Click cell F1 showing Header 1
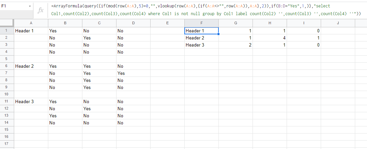Viewport: 367px width, 149px height. (202, 31)
